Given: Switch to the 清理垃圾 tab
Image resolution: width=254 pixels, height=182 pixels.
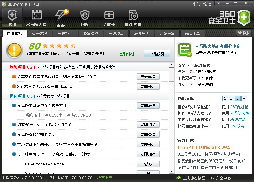Looking at the screenshot, I should tap(116, 34).
